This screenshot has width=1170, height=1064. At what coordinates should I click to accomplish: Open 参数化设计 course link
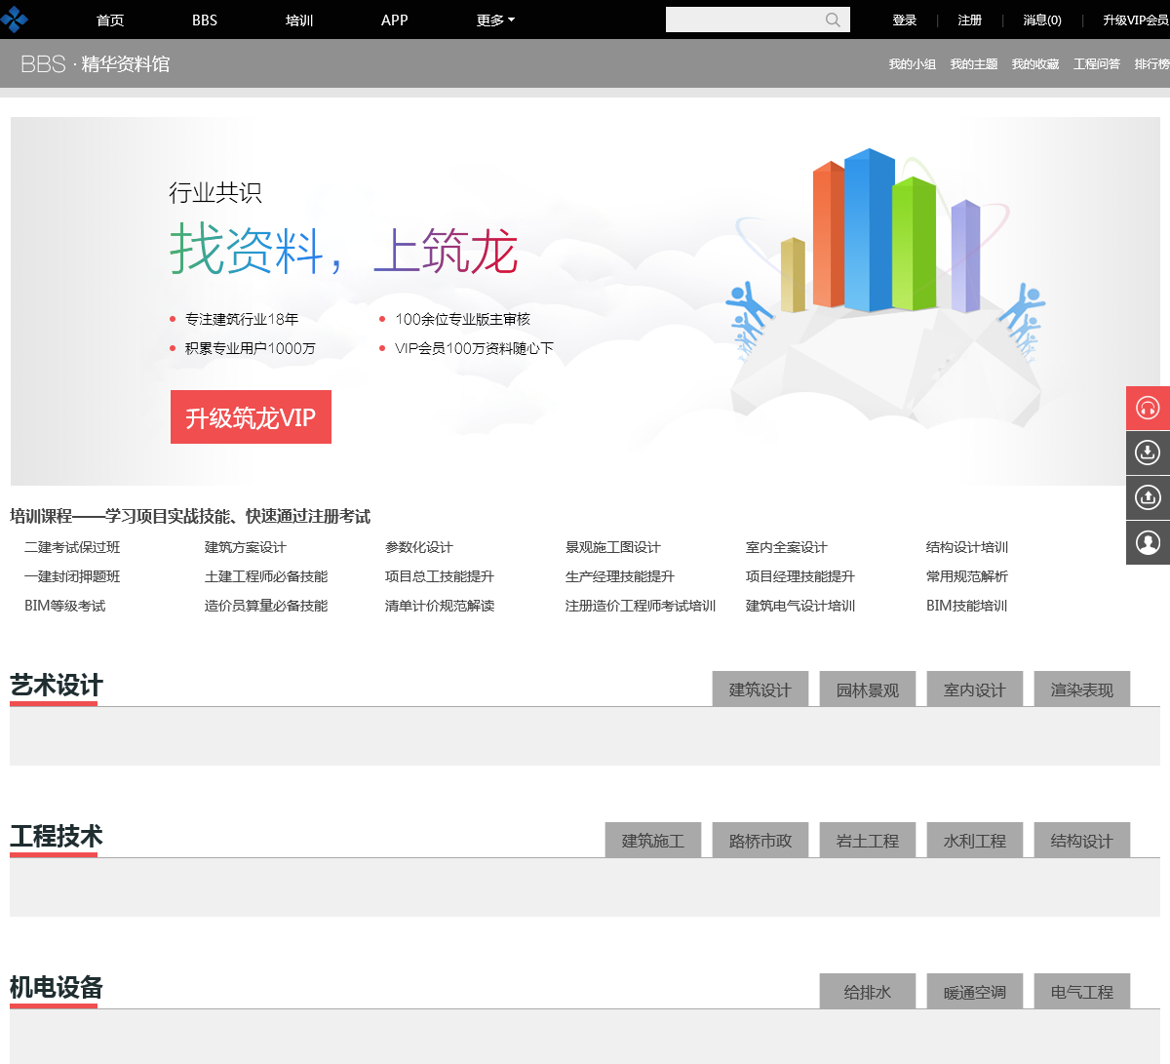click(419, 548)
